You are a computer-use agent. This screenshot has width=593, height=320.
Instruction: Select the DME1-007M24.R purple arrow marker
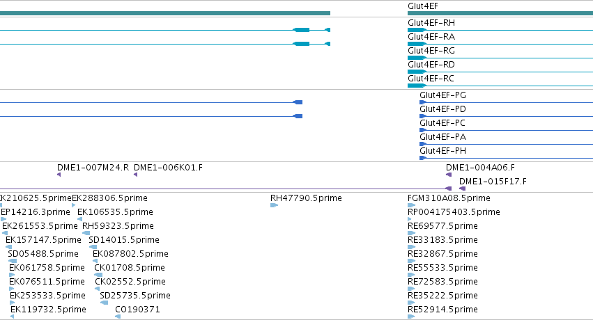coord(59,175)
